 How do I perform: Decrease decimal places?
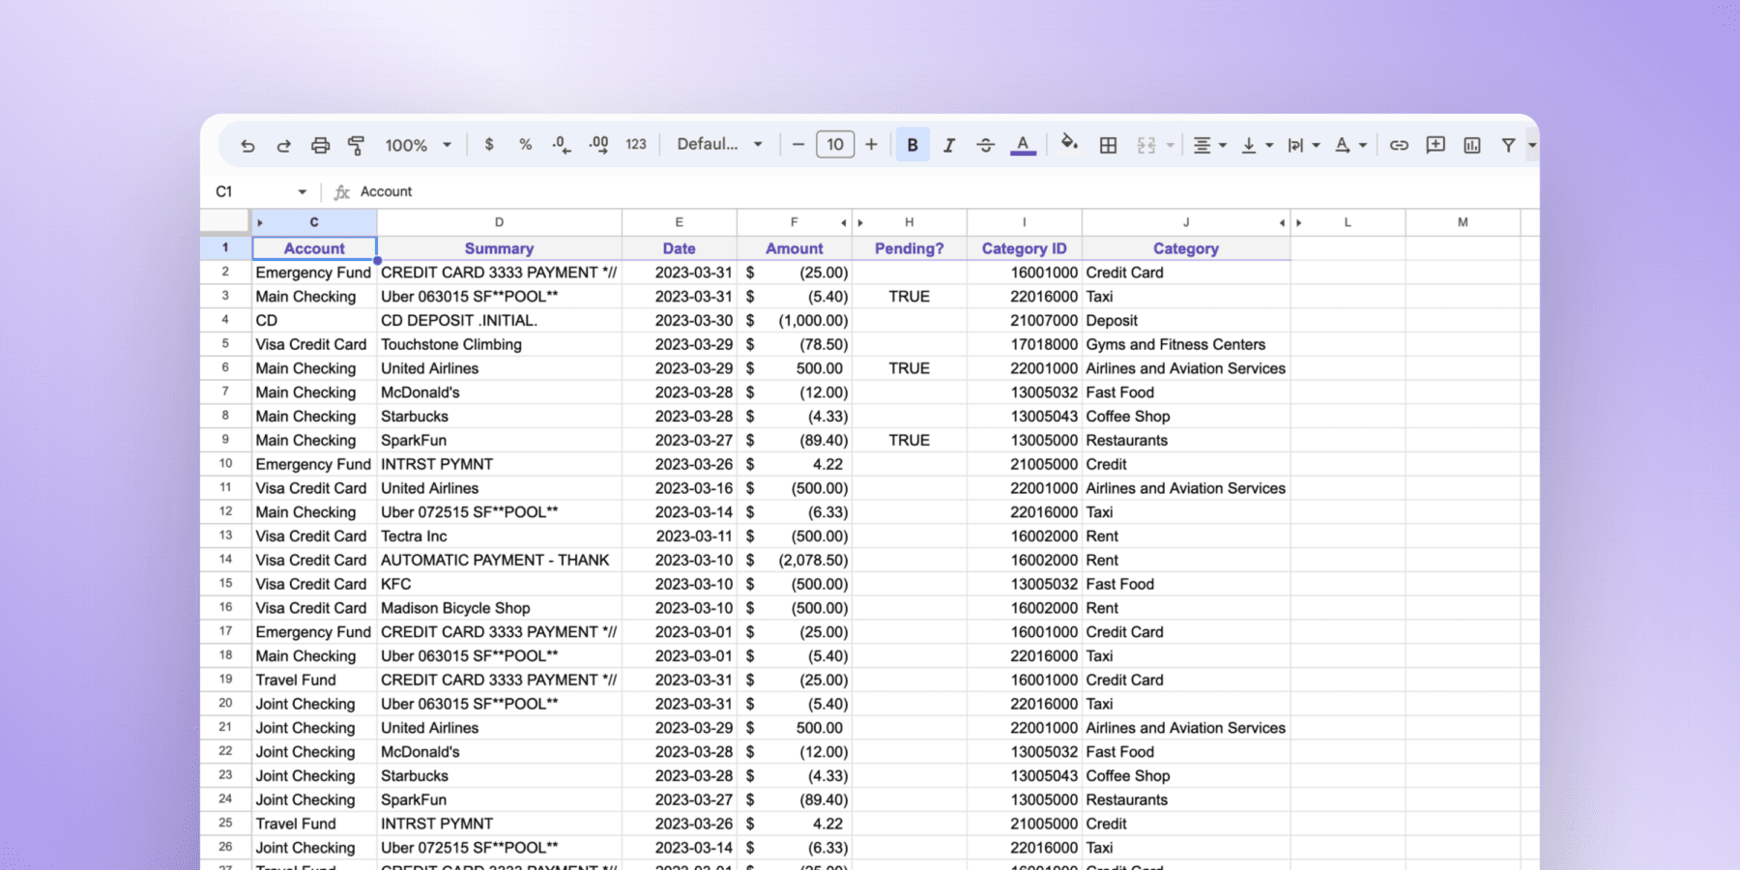pyautogui.click(x=561, y=144)
